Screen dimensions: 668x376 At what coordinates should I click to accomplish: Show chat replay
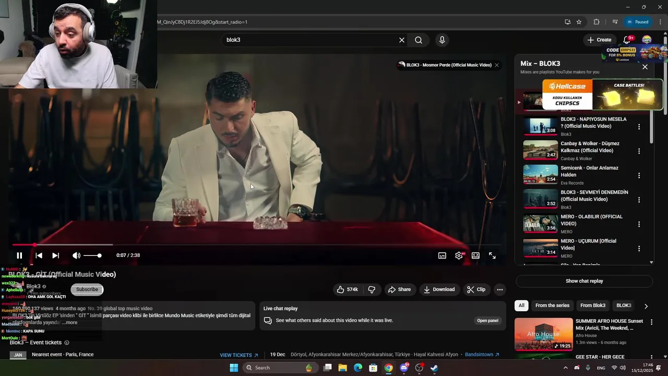(x=584, y=281)
